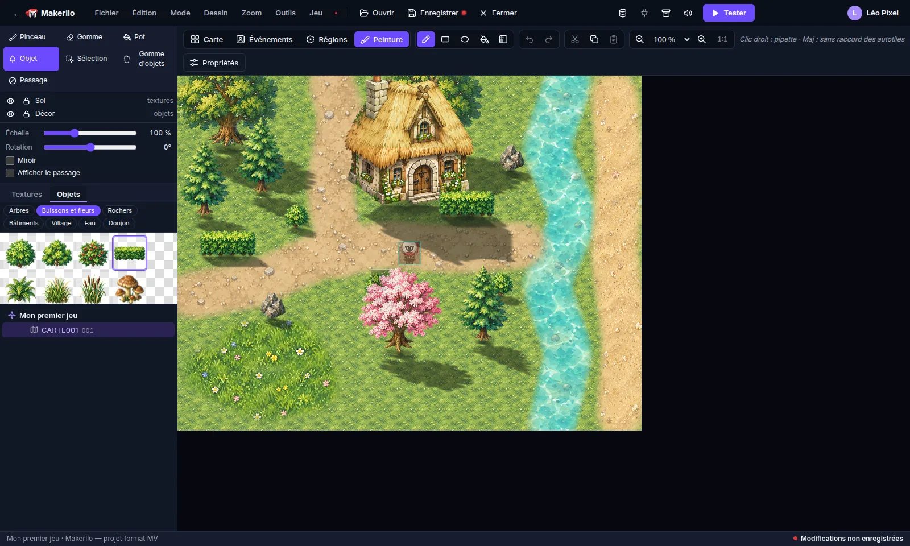
Task: Adjust the Échelle slider
Action: (x=90, y=133)
